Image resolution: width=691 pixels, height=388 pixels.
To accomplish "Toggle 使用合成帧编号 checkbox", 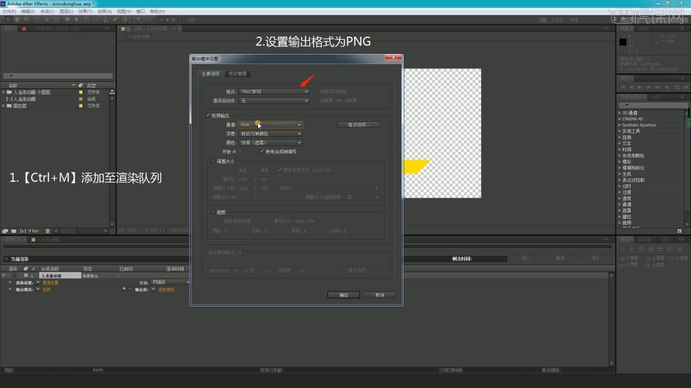I will tap(262, 151).
